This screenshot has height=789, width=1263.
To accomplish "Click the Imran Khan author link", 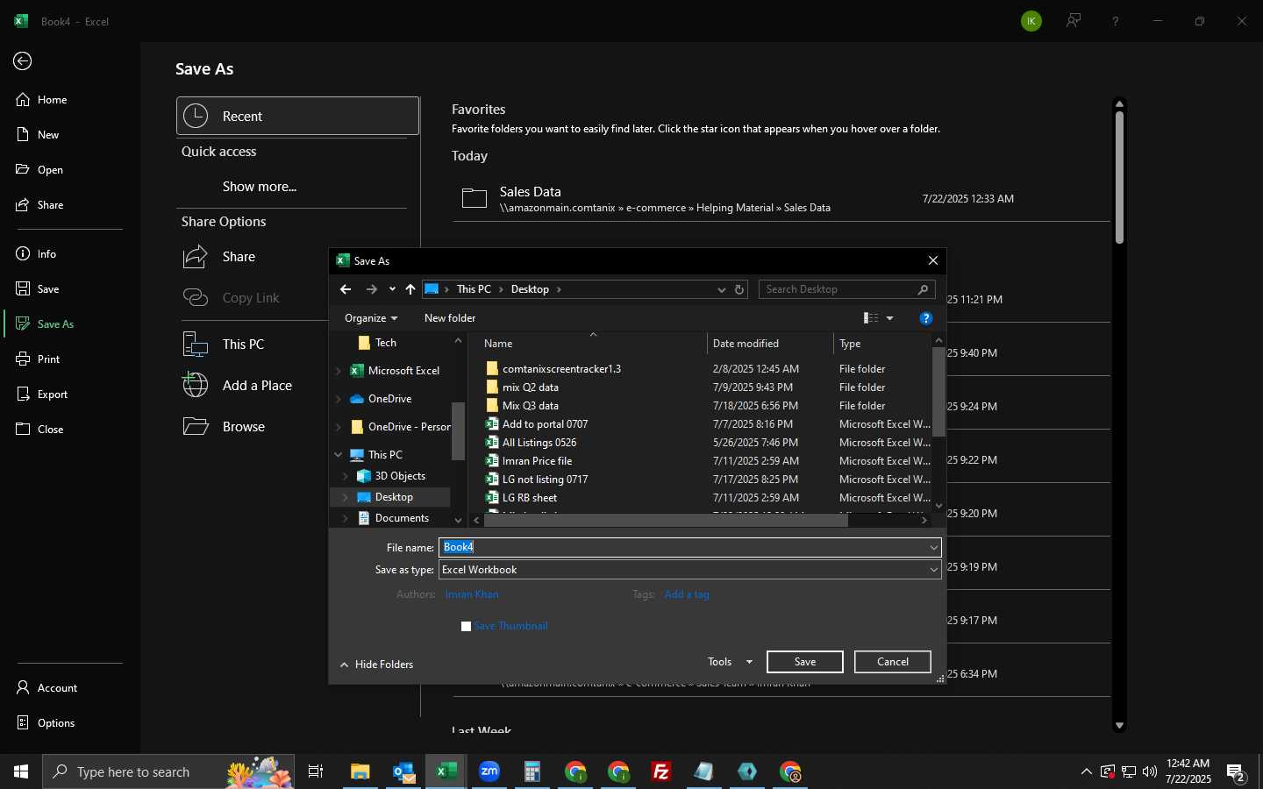I will [x=472, y=594].
